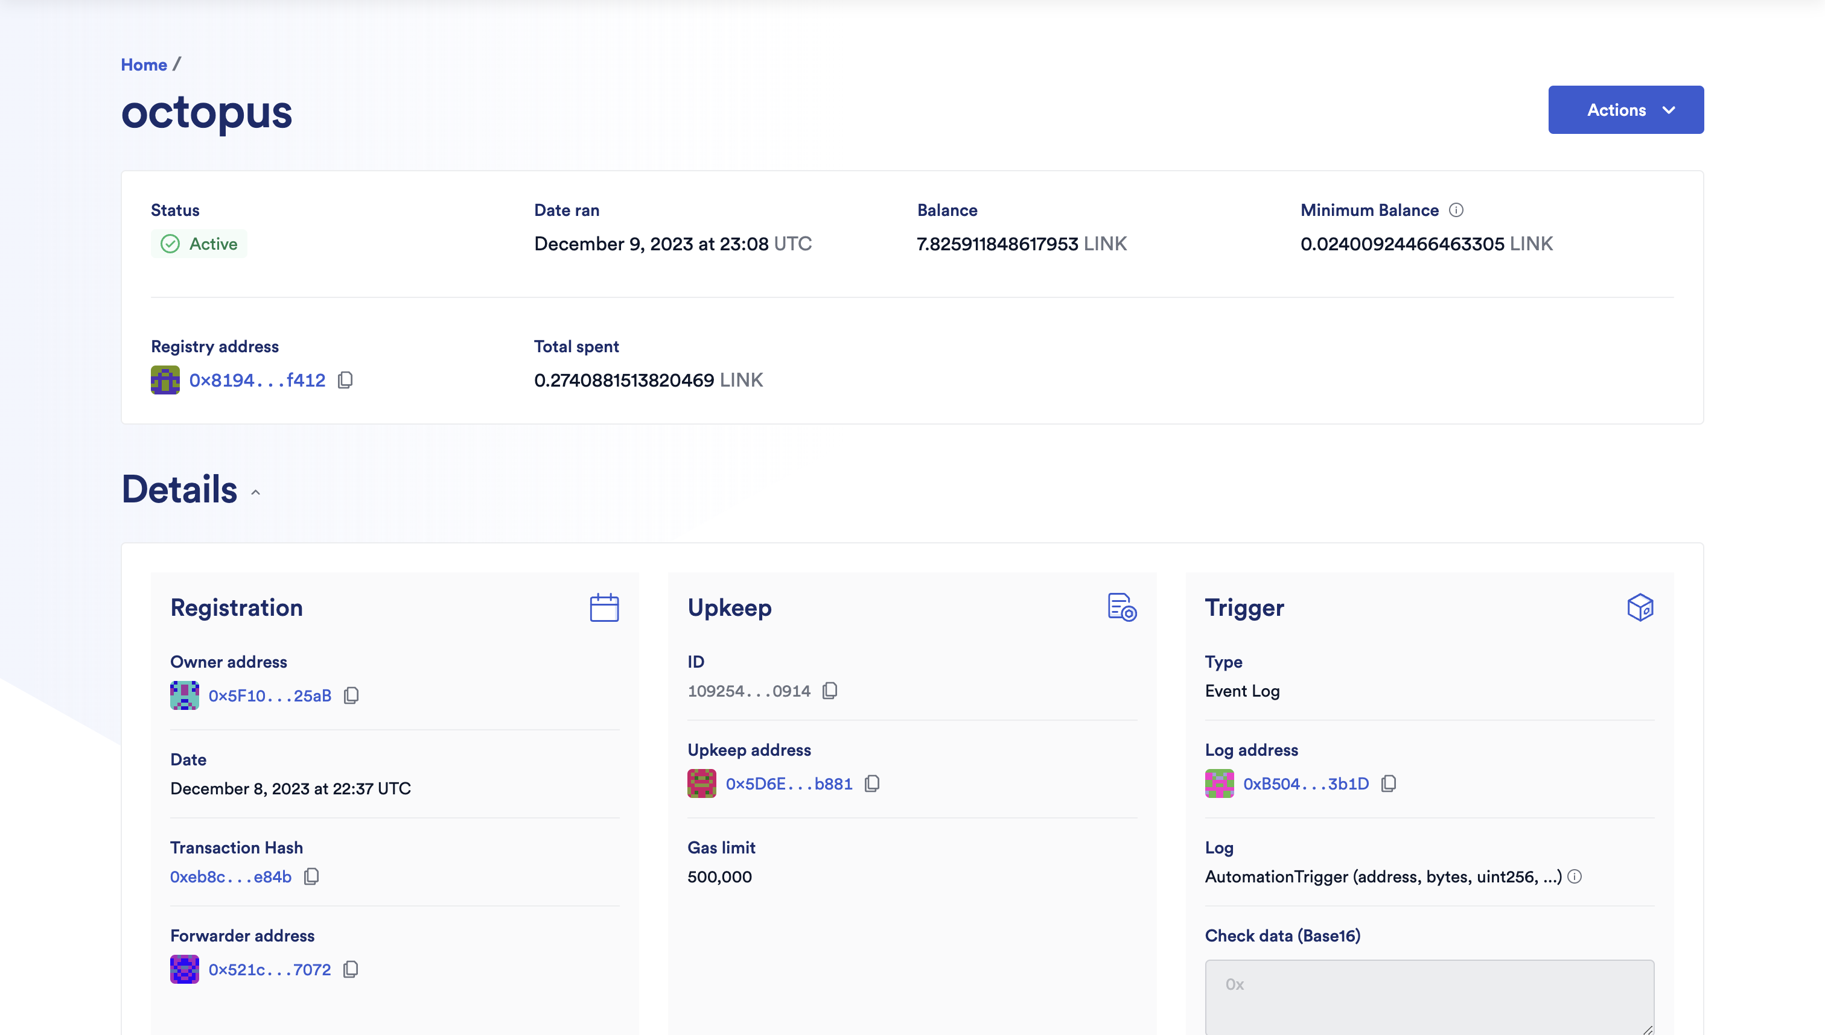Viewport: 1825px width, 1035px height.
Task: Copy the log address
Action: tap(1388, 783)
